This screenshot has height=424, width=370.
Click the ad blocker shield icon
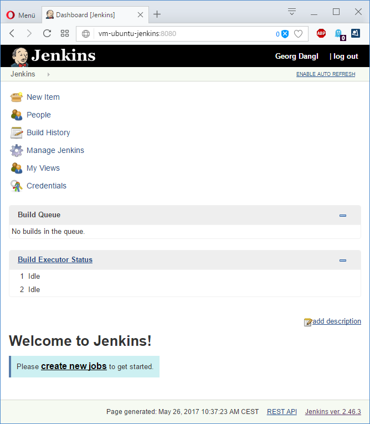tap(285, 34)
